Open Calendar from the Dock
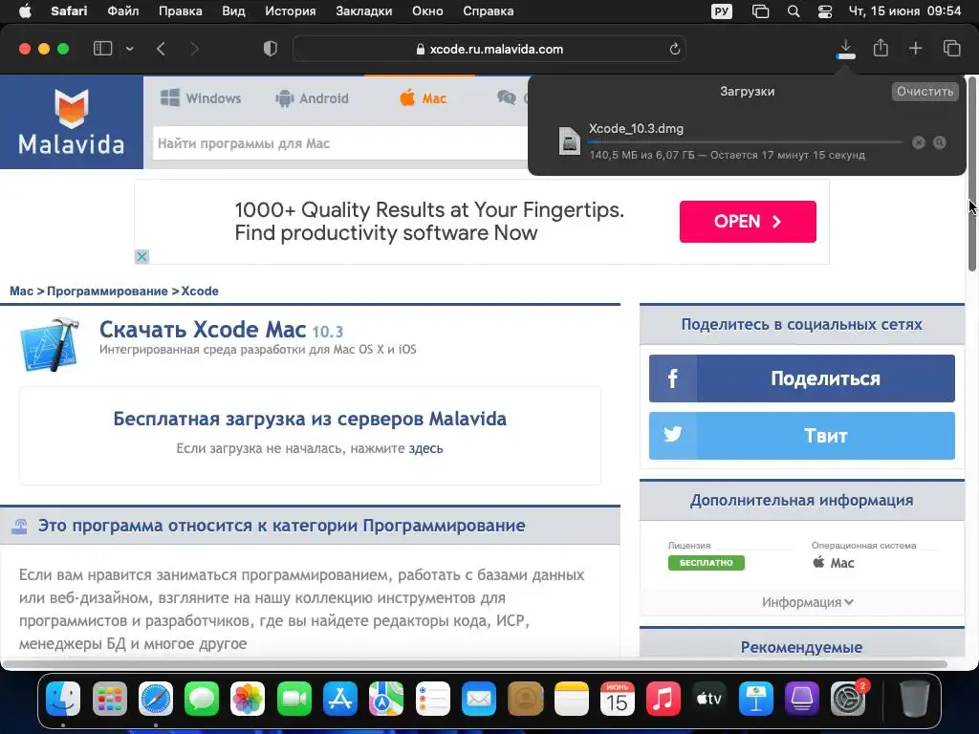 [x=618, y=699]
